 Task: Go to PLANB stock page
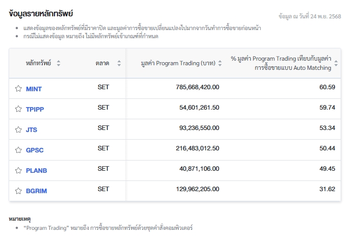pos(36,170)
